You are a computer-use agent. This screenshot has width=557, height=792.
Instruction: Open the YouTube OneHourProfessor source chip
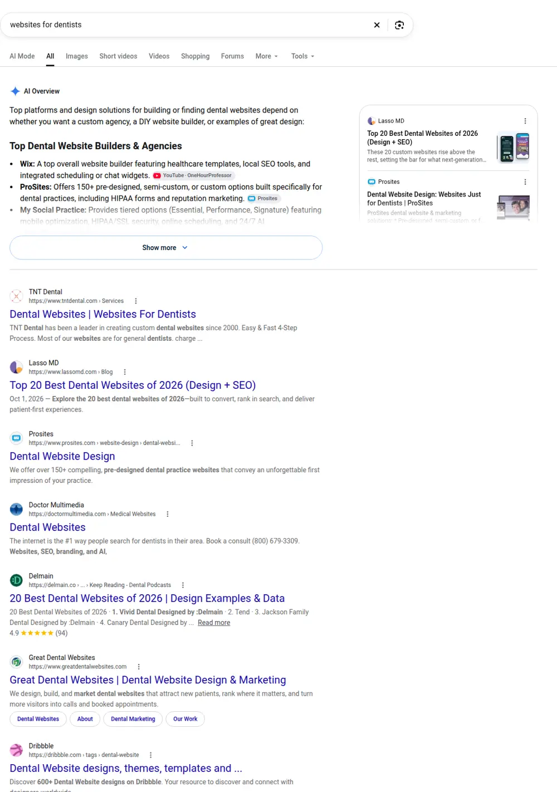pos(193,175)
